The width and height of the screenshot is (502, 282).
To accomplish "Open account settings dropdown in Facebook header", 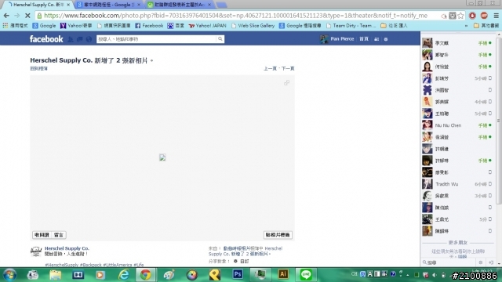I will pyautogui.click(x=386, y=39).
